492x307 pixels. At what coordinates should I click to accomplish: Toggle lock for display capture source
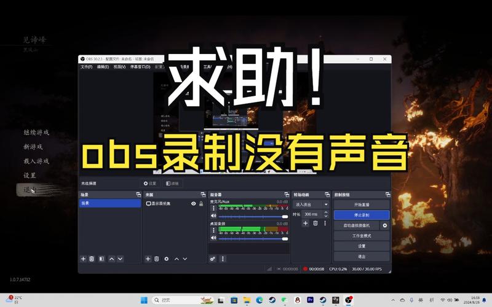click(200, 203)
